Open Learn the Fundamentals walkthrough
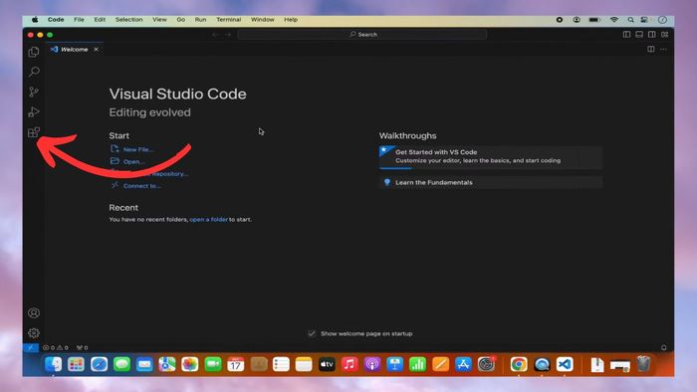This screenshot has height=392, width=697. click(x=491, y=182)
